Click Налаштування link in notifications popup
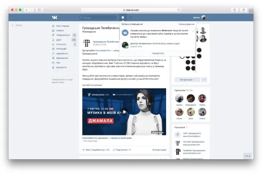Image resolution: width=262 pixels, height=175 pixels. pos(186,24)
